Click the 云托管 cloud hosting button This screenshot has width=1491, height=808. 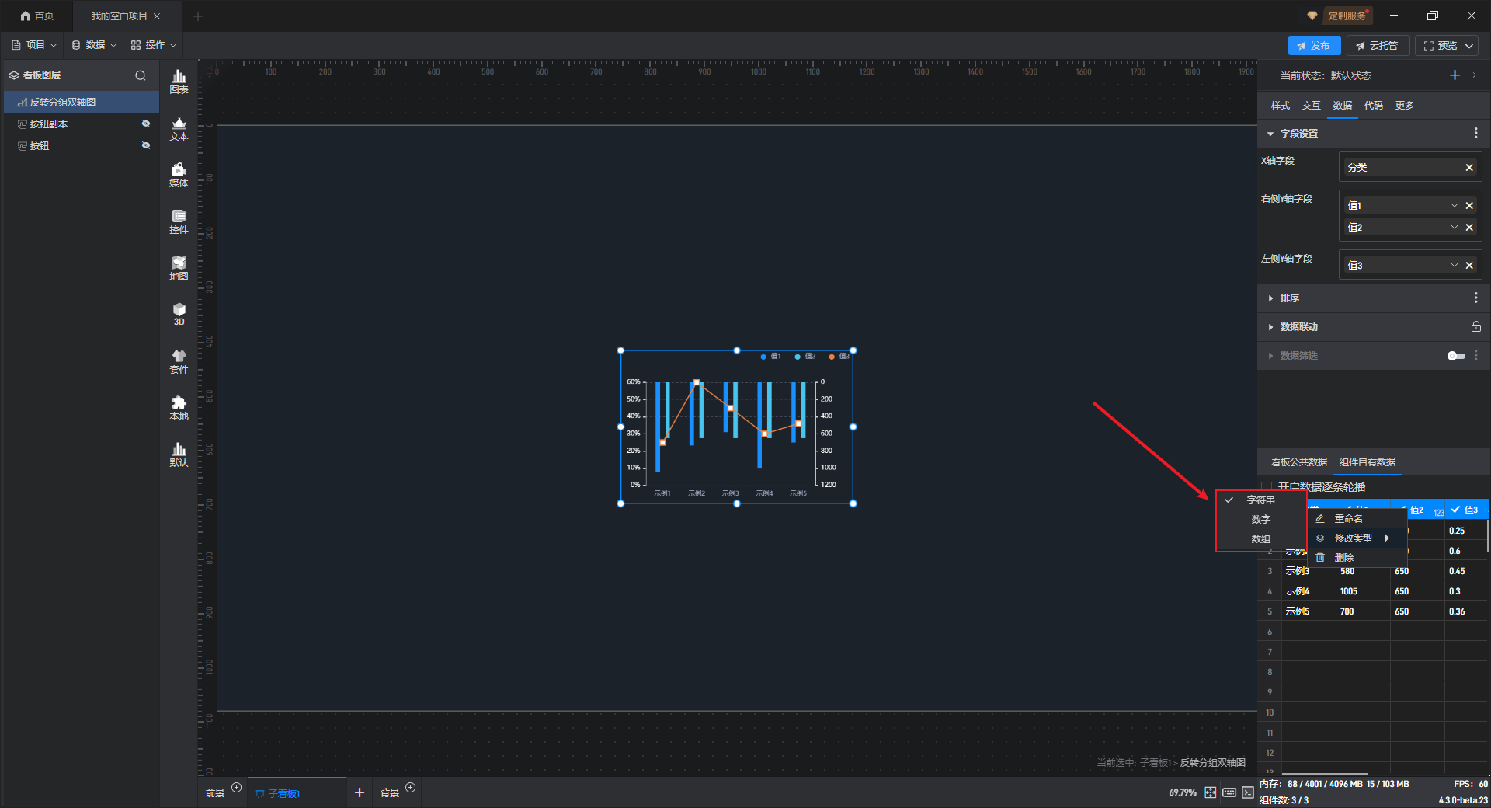coord(1377,46)
